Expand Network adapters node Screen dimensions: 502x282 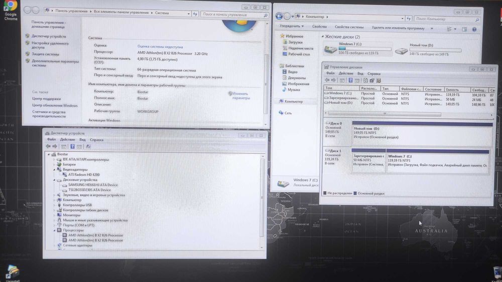coord(54,245)
